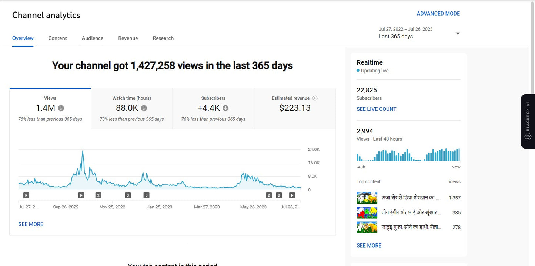
Task: Open the Audience tab
Action: (92, 38)
